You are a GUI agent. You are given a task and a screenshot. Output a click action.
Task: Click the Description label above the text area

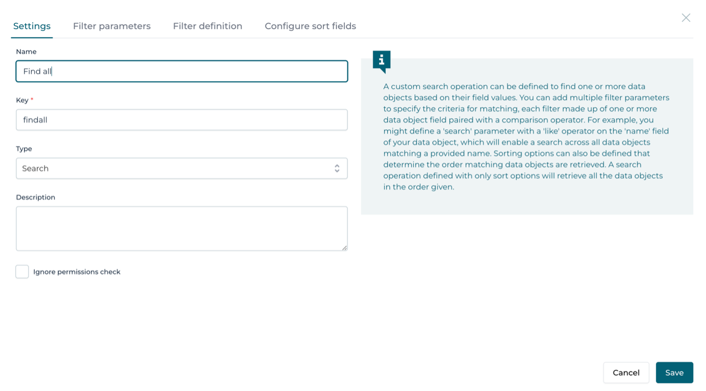35,197
